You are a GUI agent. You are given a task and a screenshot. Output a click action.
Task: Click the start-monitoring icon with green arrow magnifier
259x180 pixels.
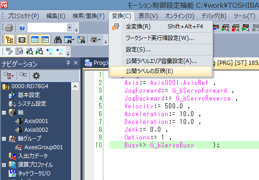point(225,28)
